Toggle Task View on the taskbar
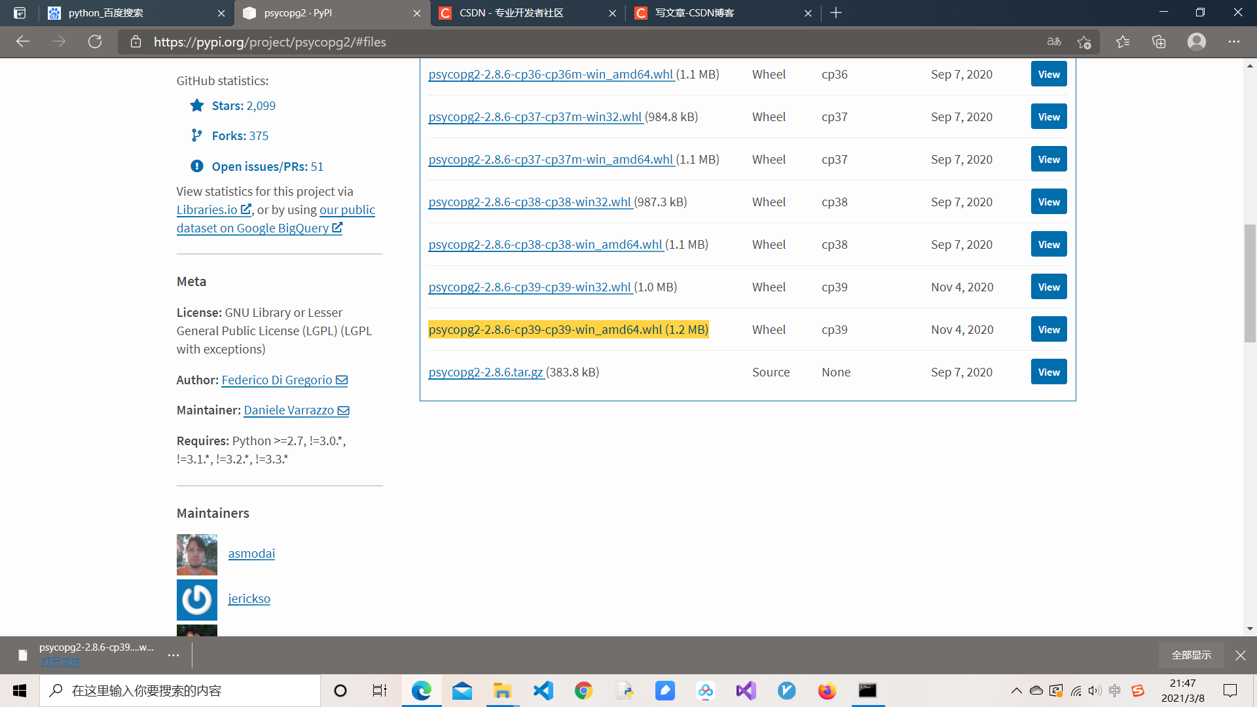1257x707 pixels. point(378,691)
